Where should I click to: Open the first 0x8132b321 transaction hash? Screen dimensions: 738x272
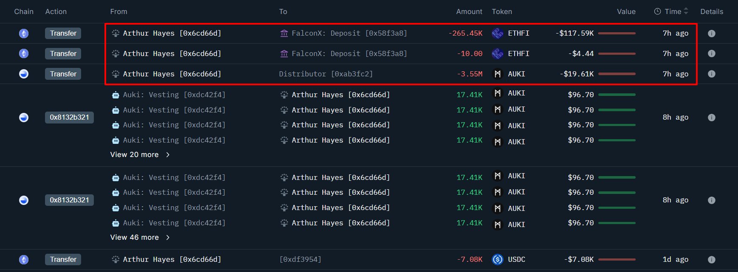pos(69,118)
